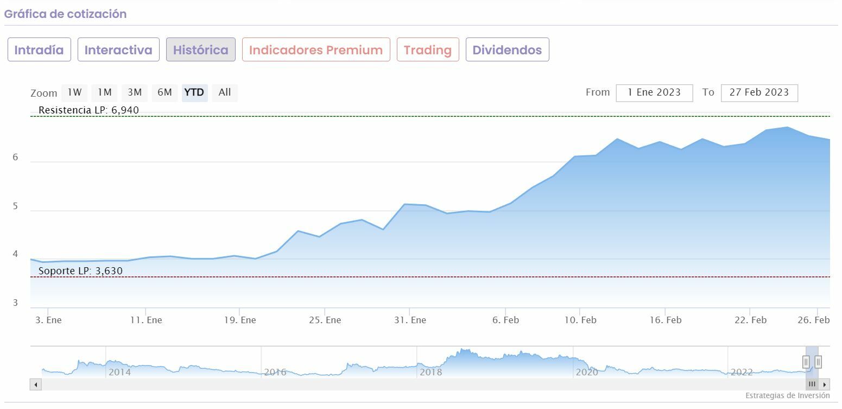Click the To date field

(x=759, y=93)
